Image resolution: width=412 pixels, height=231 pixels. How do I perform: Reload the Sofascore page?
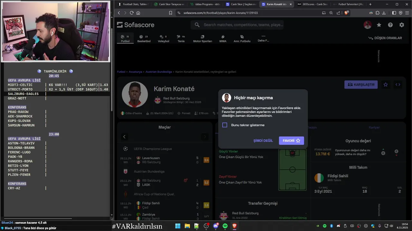click(132, 13)
